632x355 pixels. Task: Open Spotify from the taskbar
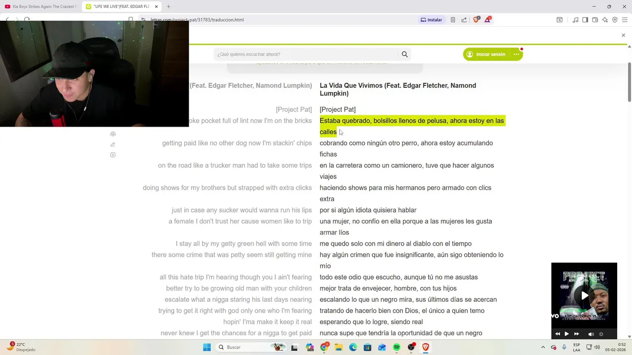point(396,347)
